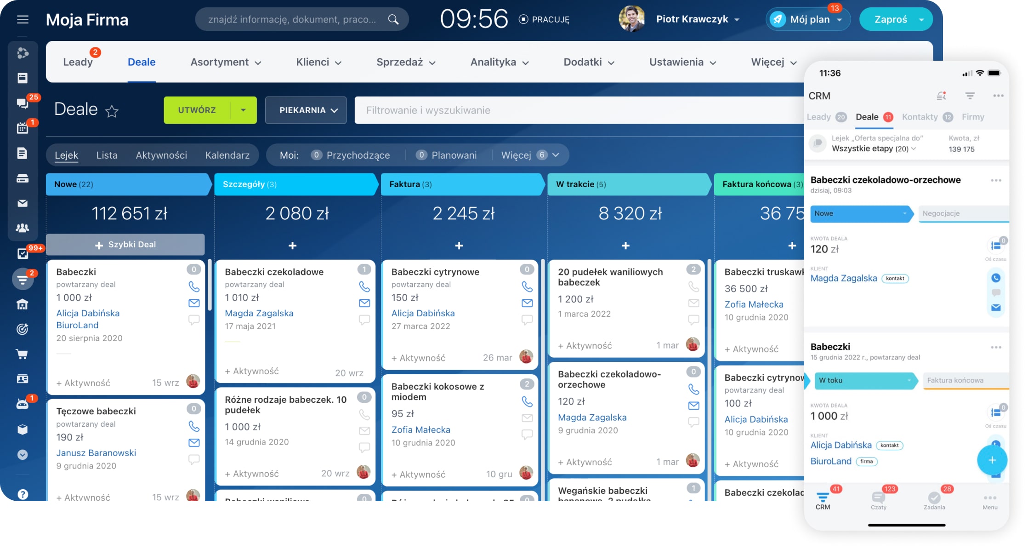
Task: Favorite Deale with the star icon
Action: click(x=112, y=111)
